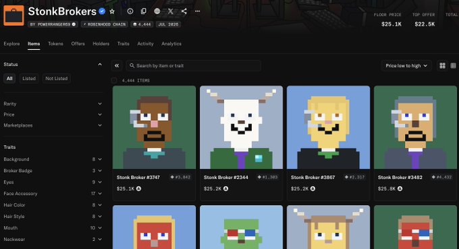
Task: Click the StonkBrokers briefcase collection logo
Action: coord(13,16)
